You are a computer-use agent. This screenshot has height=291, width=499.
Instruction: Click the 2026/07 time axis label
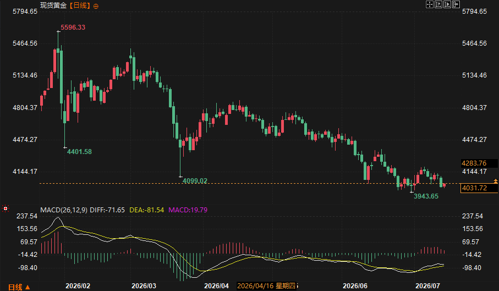[427, 285]
